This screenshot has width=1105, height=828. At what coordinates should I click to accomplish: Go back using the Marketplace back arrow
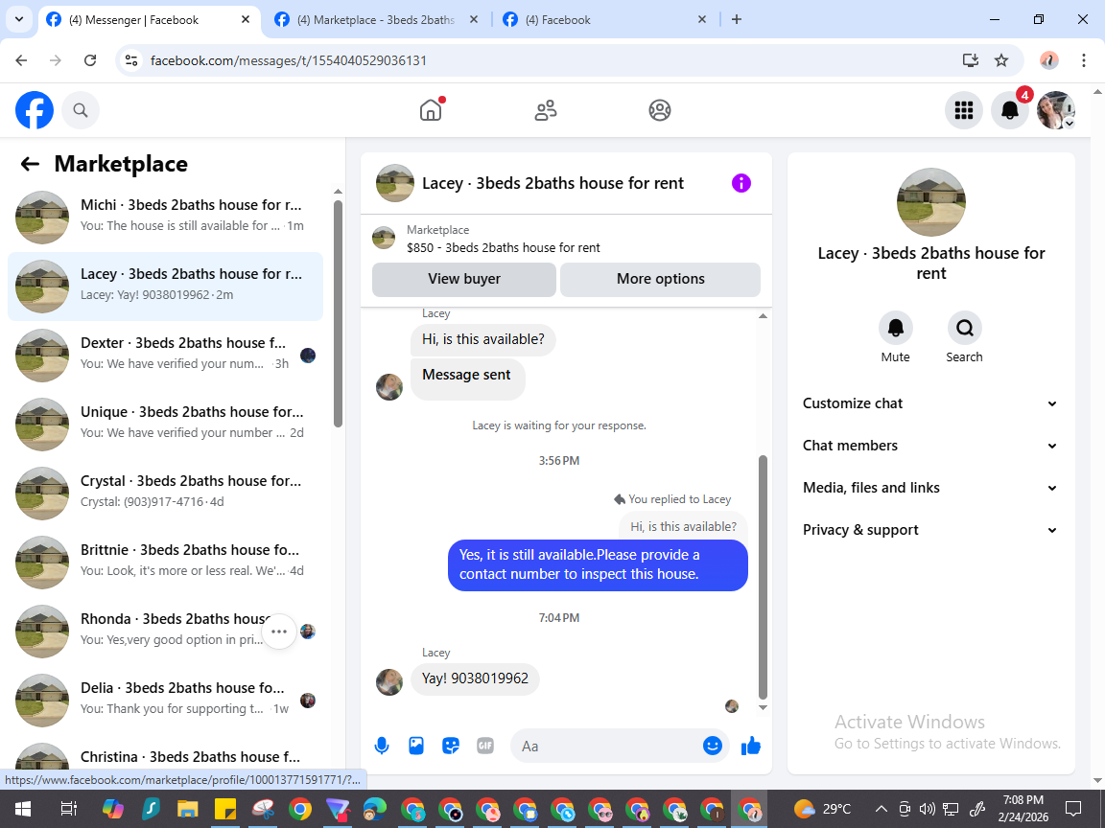click(30, 164)
